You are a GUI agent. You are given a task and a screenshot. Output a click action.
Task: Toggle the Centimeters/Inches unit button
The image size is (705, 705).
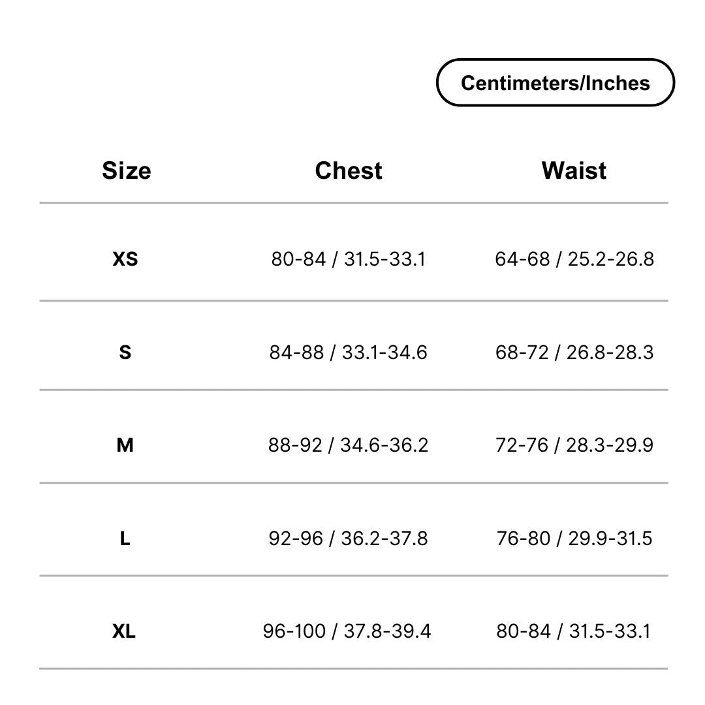(556, 83)
